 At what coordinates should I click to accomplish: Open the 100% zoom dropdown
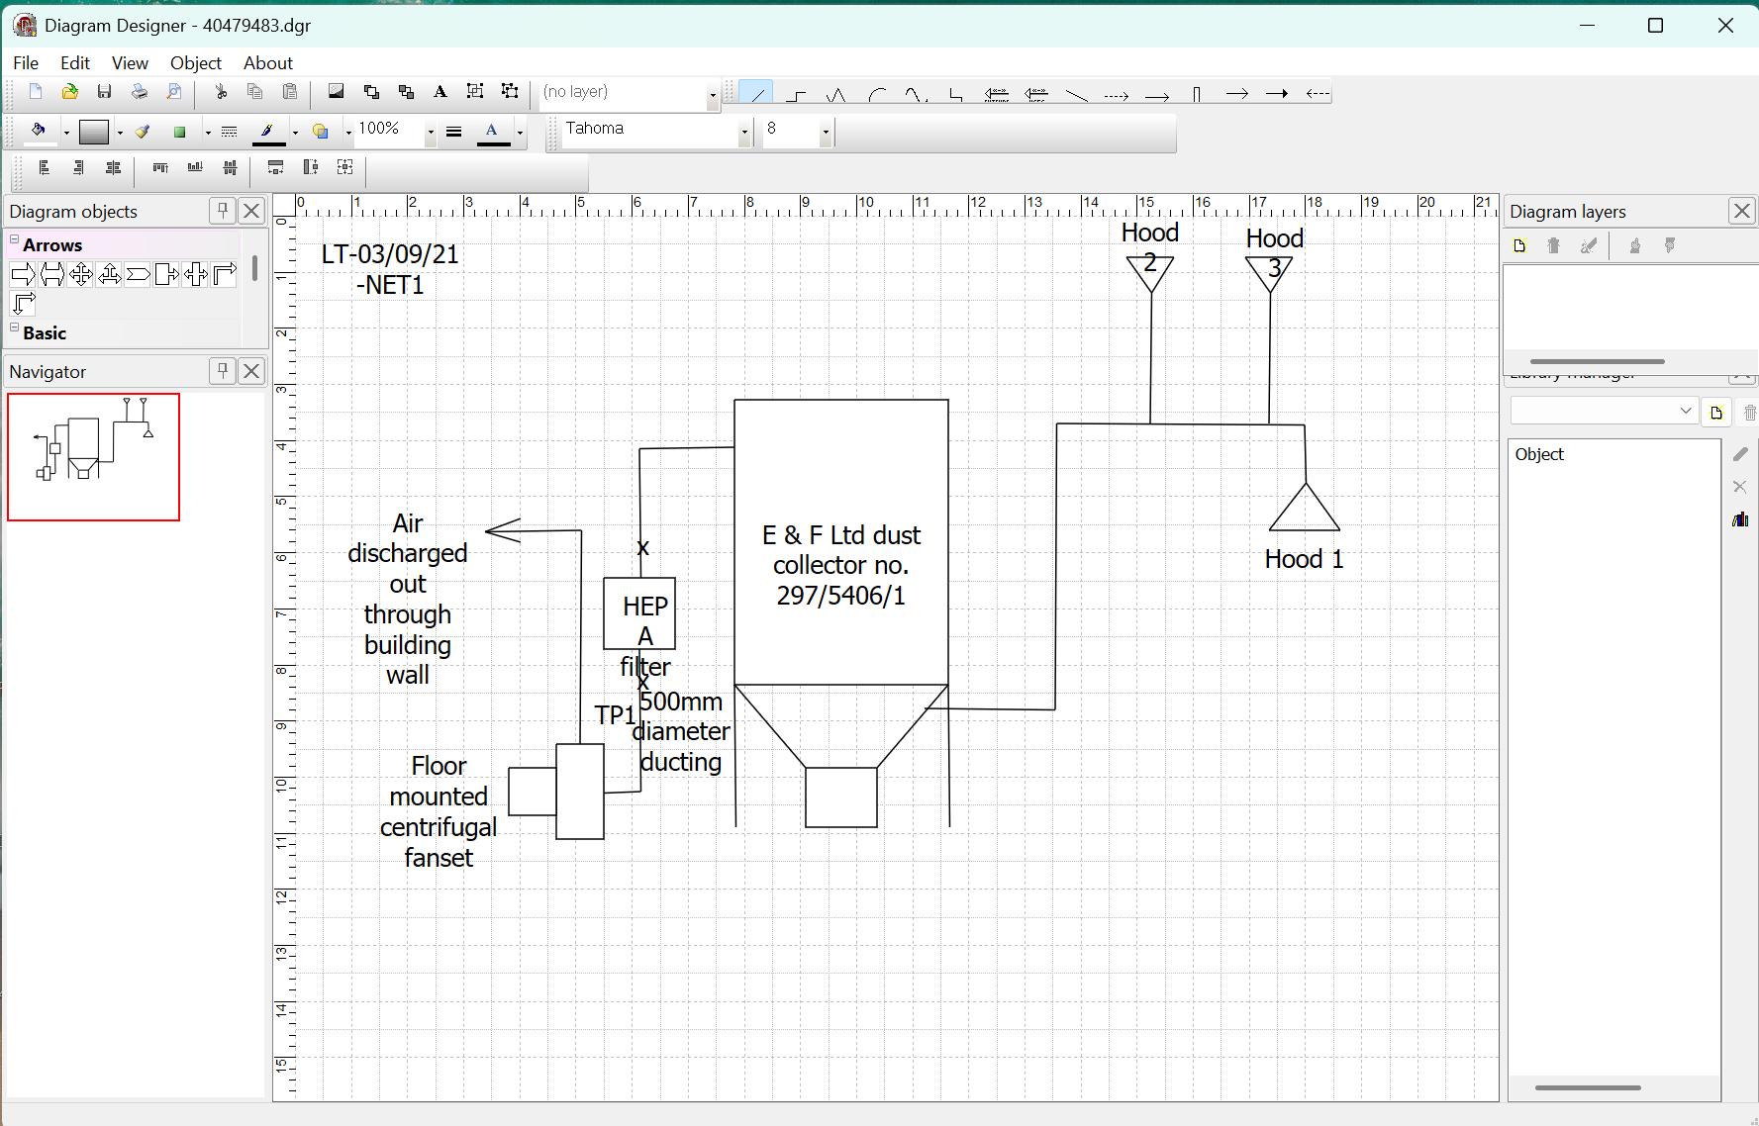click(x=430, y=131)
